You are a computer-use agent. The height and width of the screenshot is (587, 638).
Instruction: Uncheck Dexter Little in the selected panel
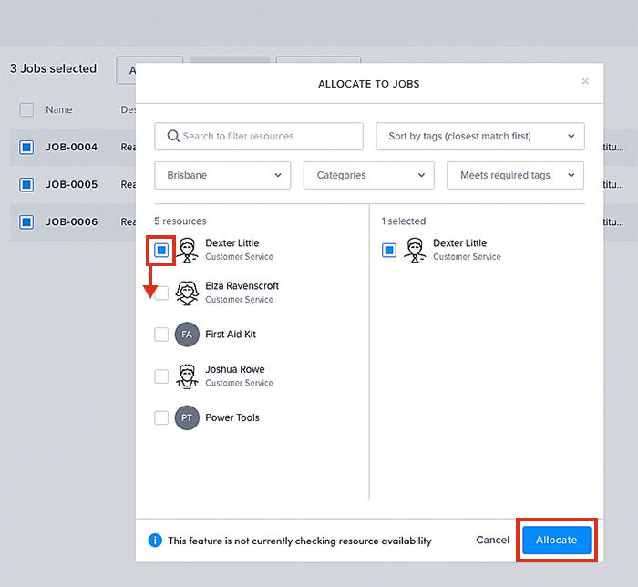coord(389,250)
